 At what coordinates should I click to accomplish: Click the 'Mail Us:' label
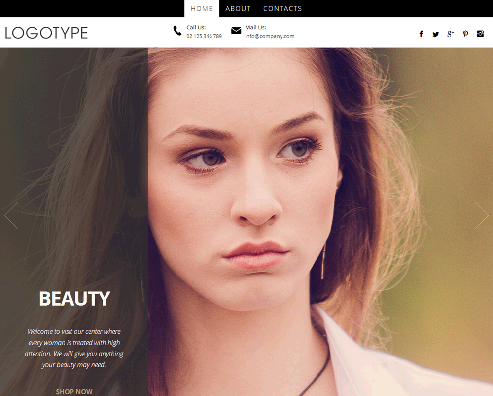click(255, 27)
